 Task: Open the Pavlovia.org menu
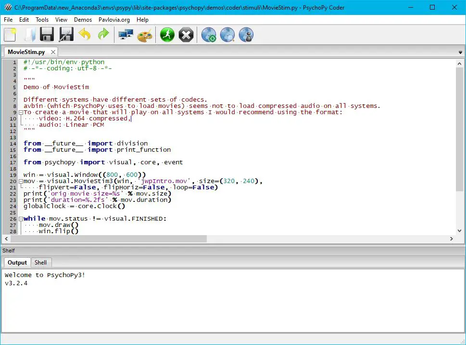(x=114, y=20)
